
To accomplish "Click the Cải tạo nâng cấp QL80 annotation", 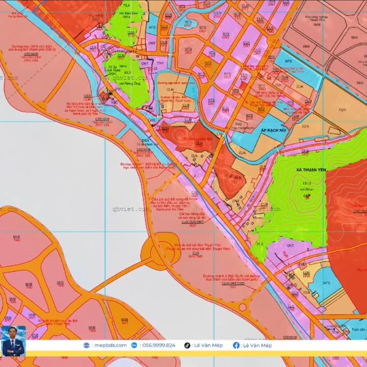I will tap(188, 217).
